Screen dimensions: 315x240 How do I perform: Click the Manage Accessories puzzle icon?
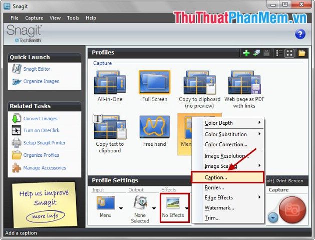(x=16, y=167)
